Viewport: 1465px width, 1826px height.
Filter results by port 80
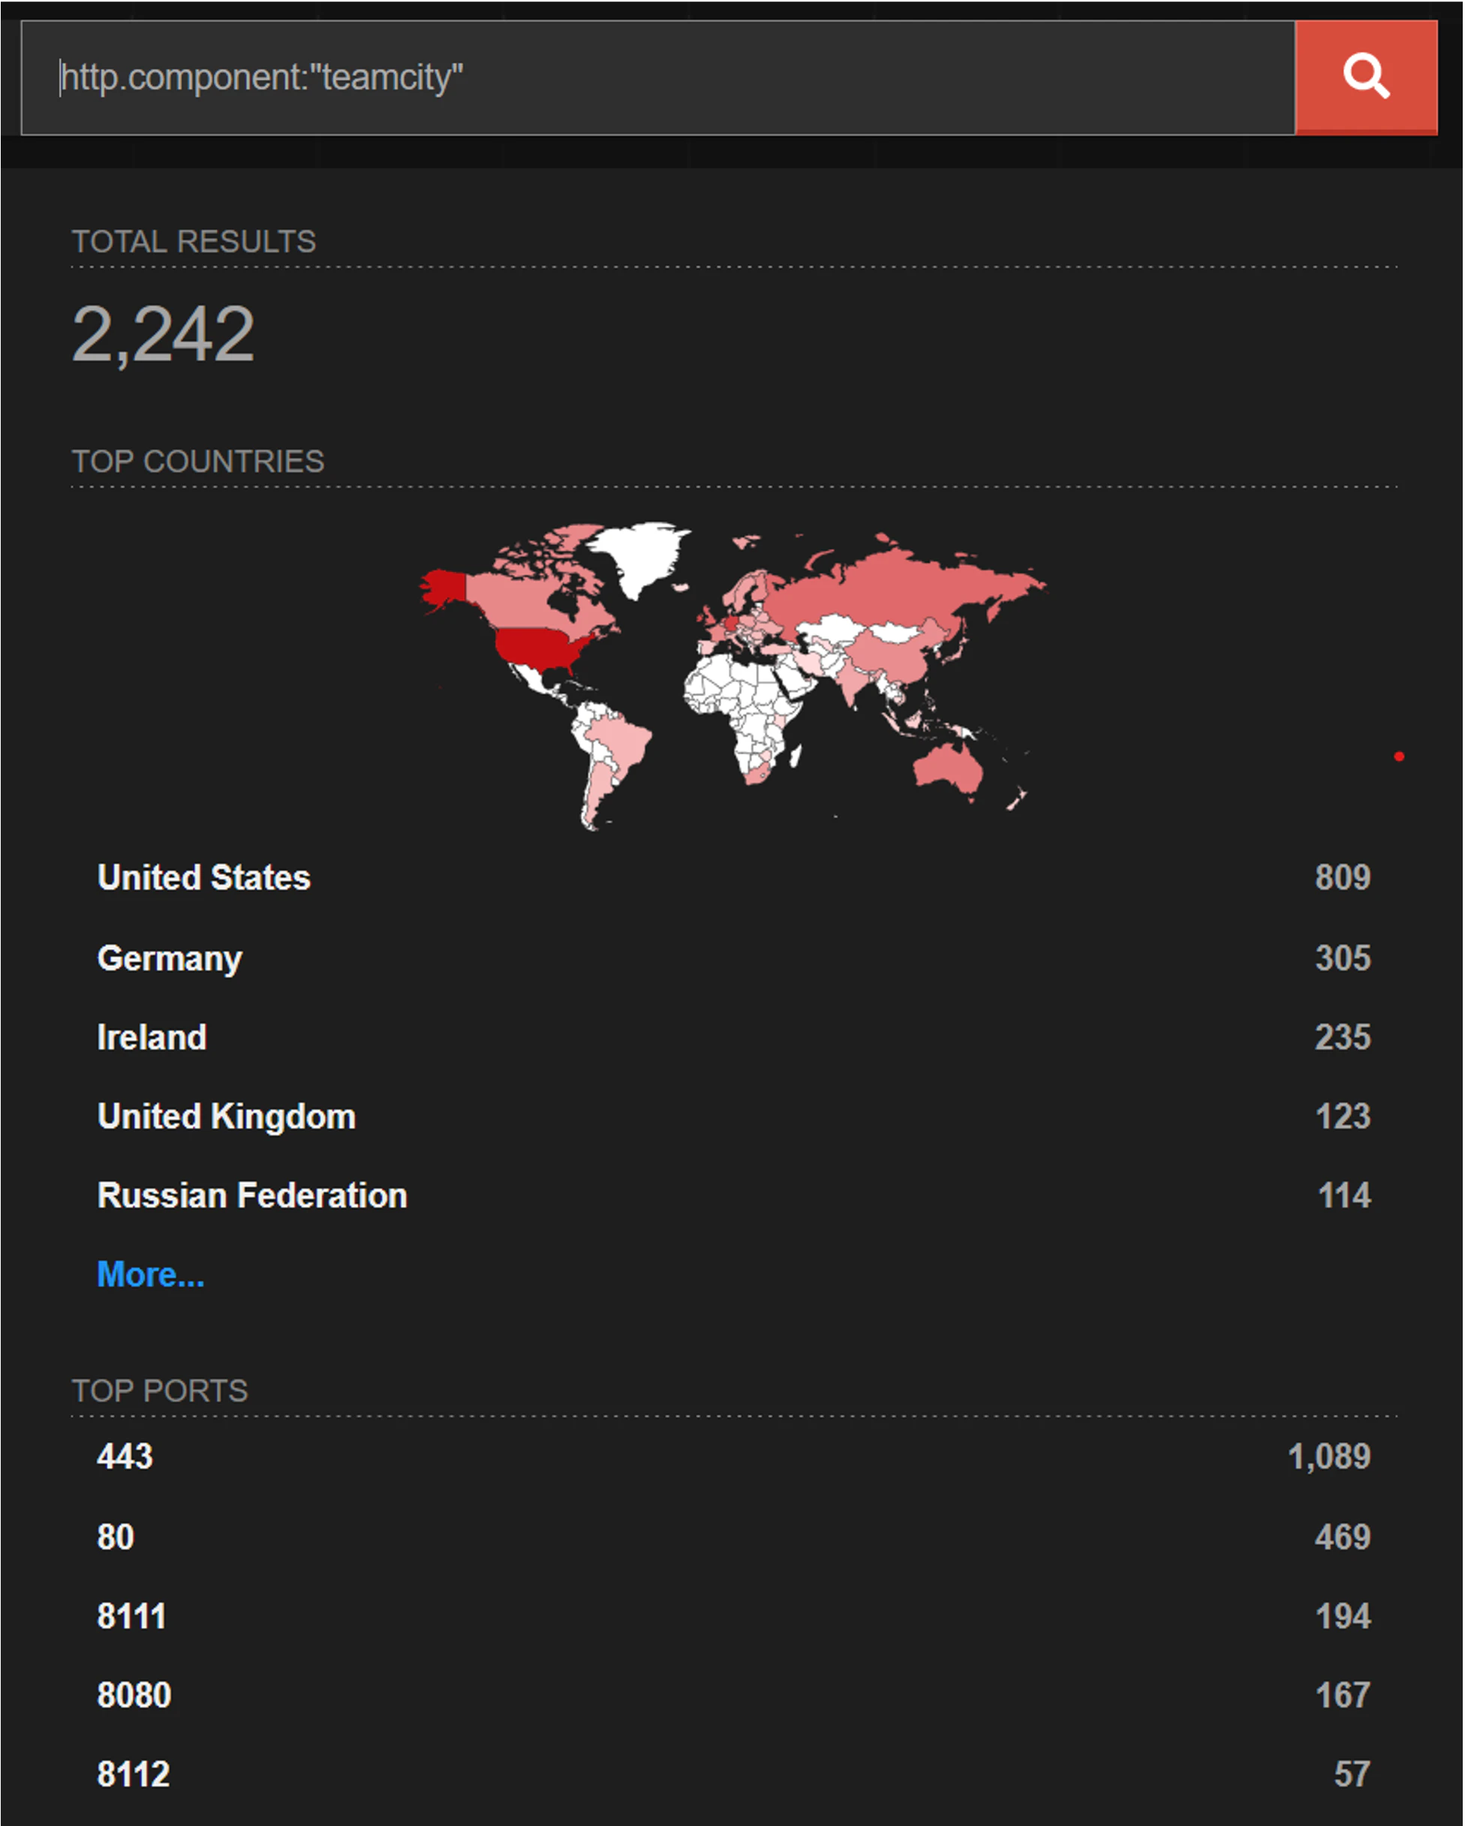point(115,1537)
